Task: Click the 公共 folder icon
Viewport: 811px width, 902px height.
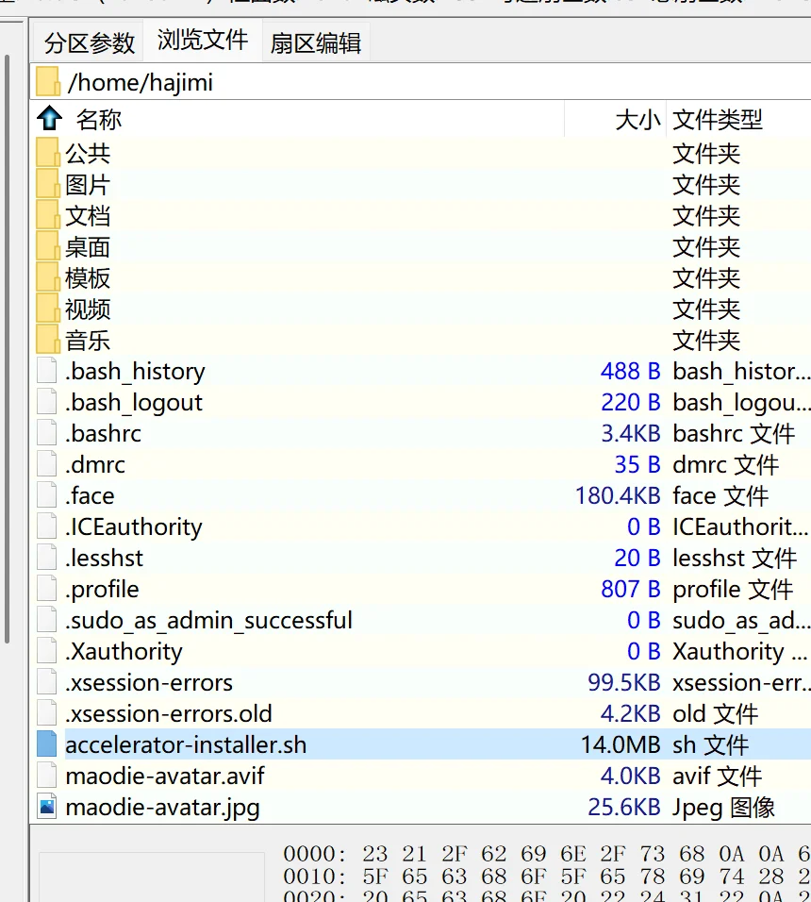Action: [48, 153]
